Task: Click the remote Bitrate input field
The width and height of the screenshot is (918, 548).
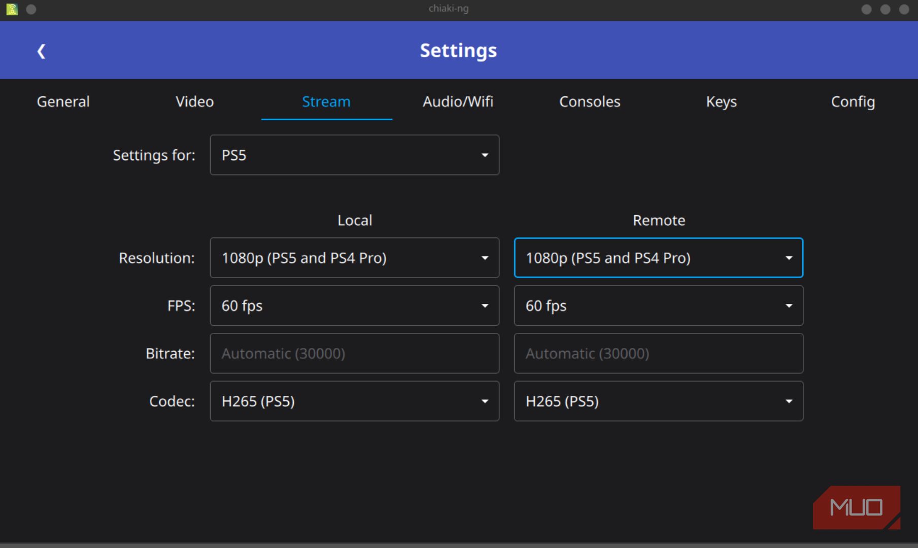Action: coord(658,353)
